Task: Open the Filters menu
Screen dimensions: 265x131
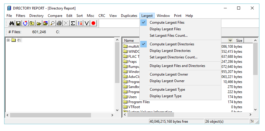Action: pos(21,16)
